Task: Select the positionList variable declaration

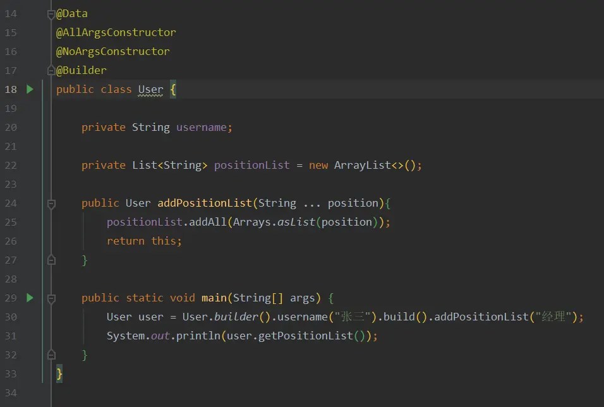Action: point(251,165)
